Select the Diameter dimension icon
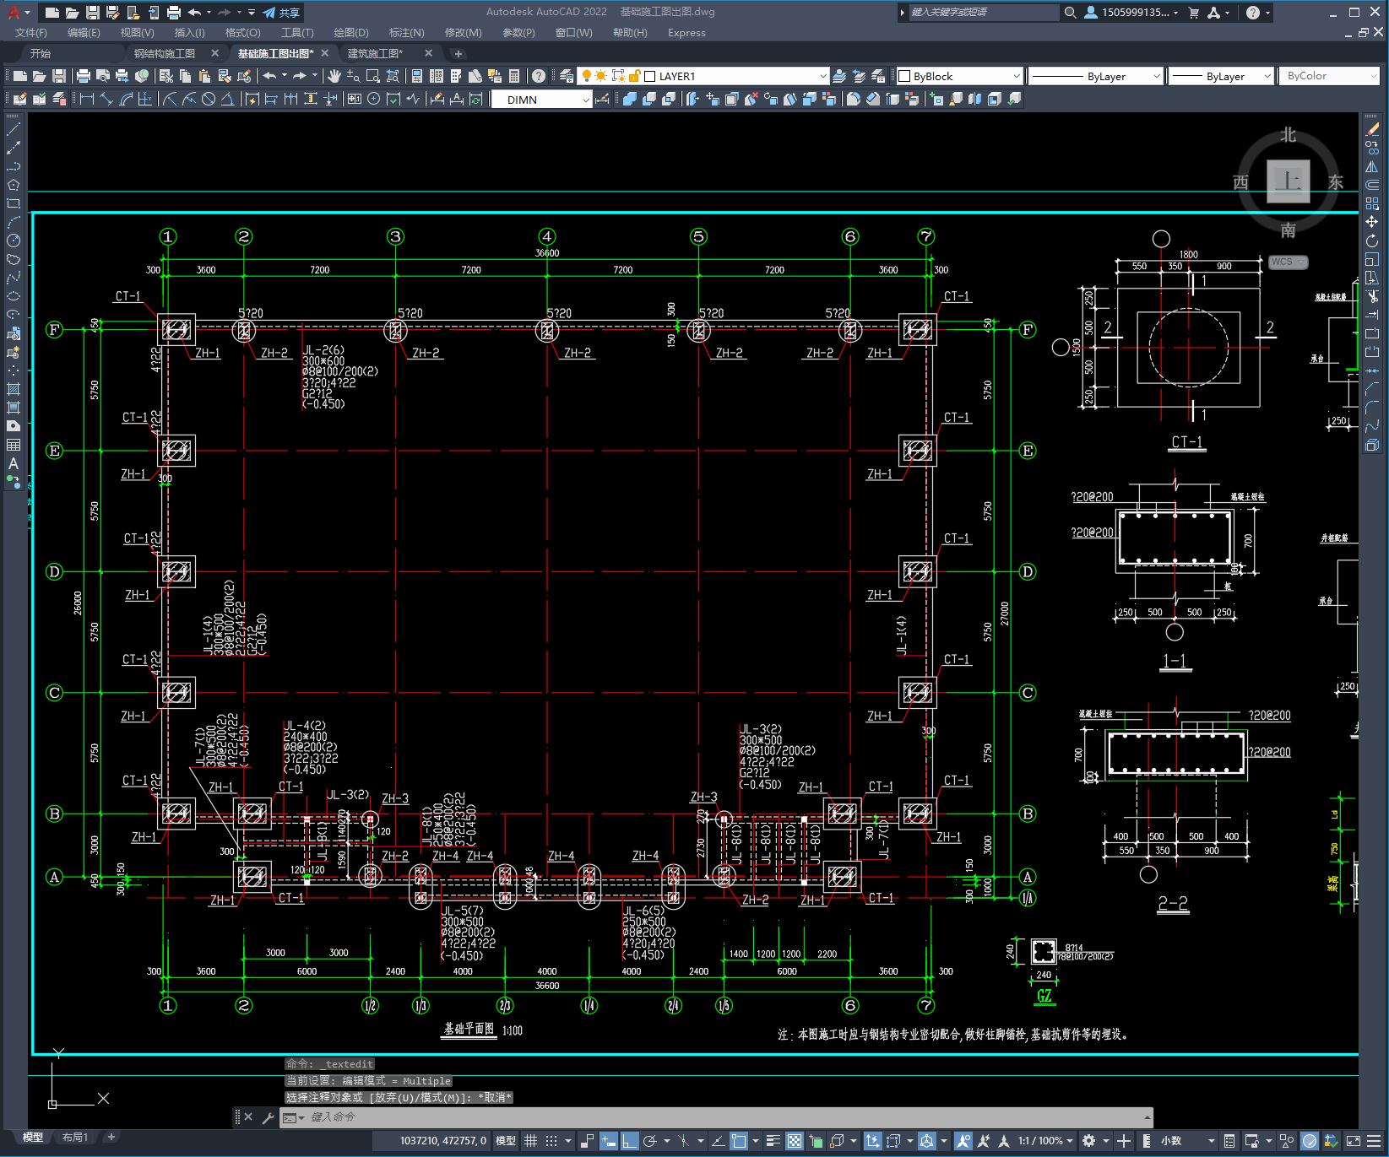This screenshot has height=1157, width=1389. (x=209, y=99)
